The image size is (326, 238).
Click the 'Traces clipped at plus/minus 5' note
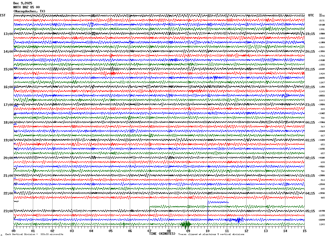click(211, 235)
